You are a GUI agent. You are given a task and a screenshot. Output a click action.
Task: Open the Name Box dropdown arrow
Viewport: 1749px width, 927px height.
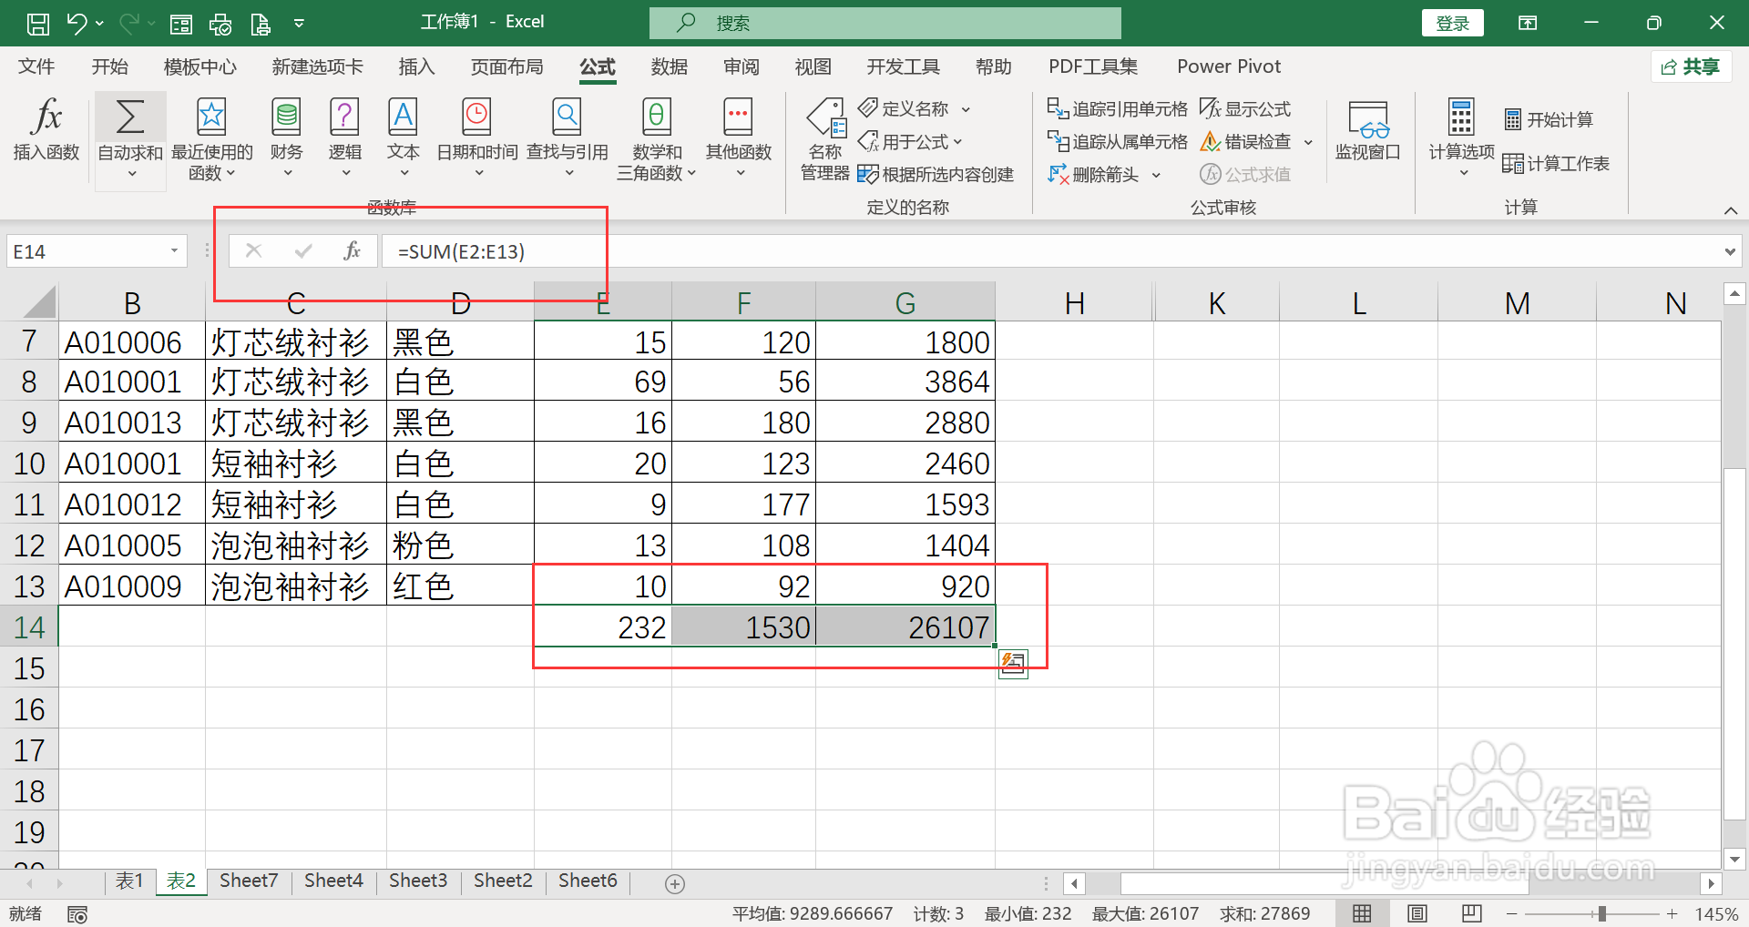click(173, 250)
